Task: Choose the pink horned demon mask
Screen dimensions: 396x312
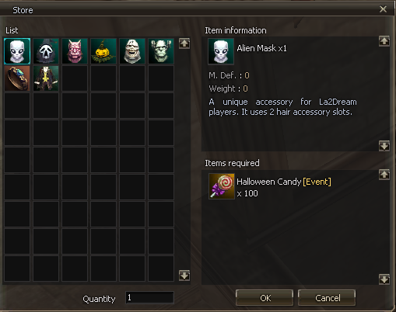Action: tap(75, 51)
